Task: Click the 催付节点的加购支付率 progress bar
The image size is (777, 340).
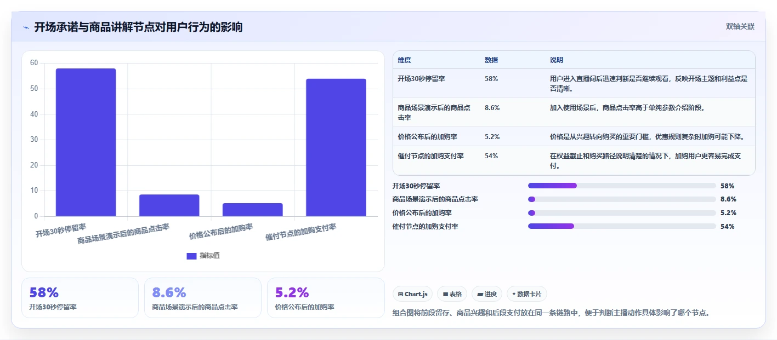Action: [622, 226]
